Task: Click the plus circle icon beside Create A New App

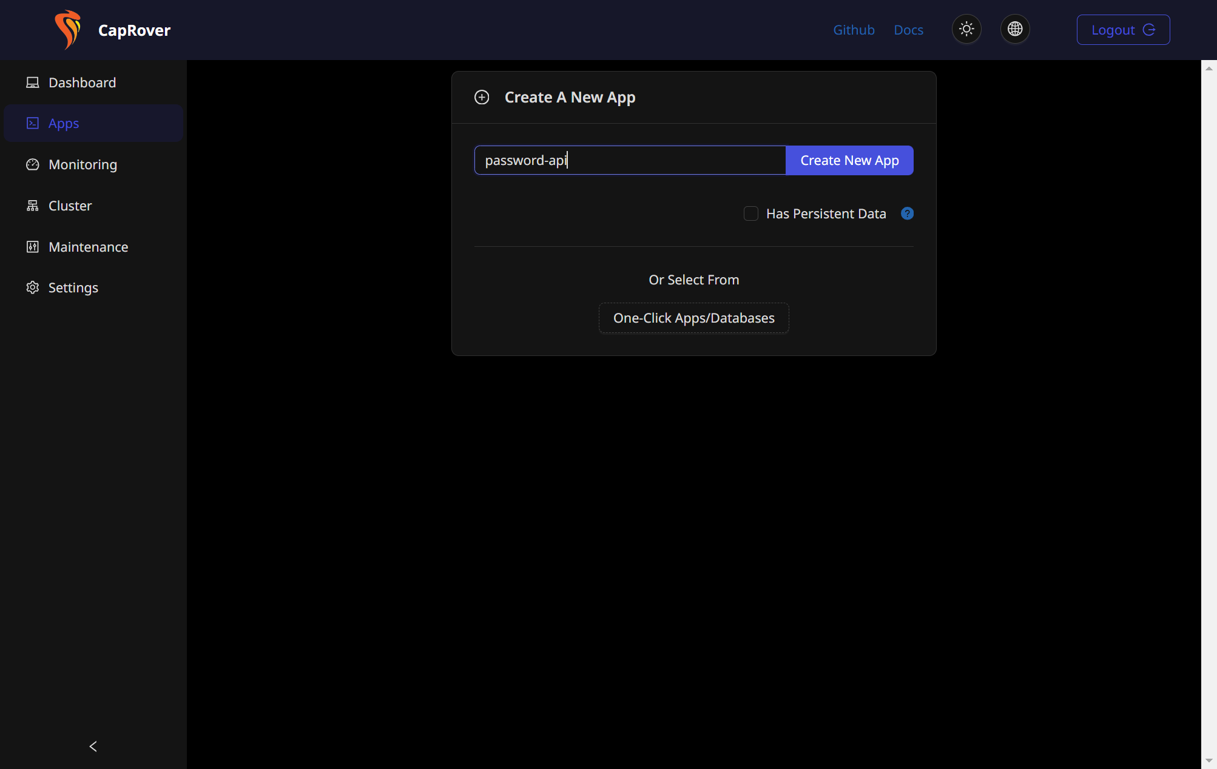Action: 482,97
